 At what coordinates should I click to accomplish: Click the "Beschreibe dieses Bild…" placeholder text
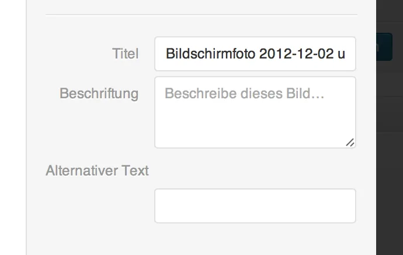click(244, 94)
